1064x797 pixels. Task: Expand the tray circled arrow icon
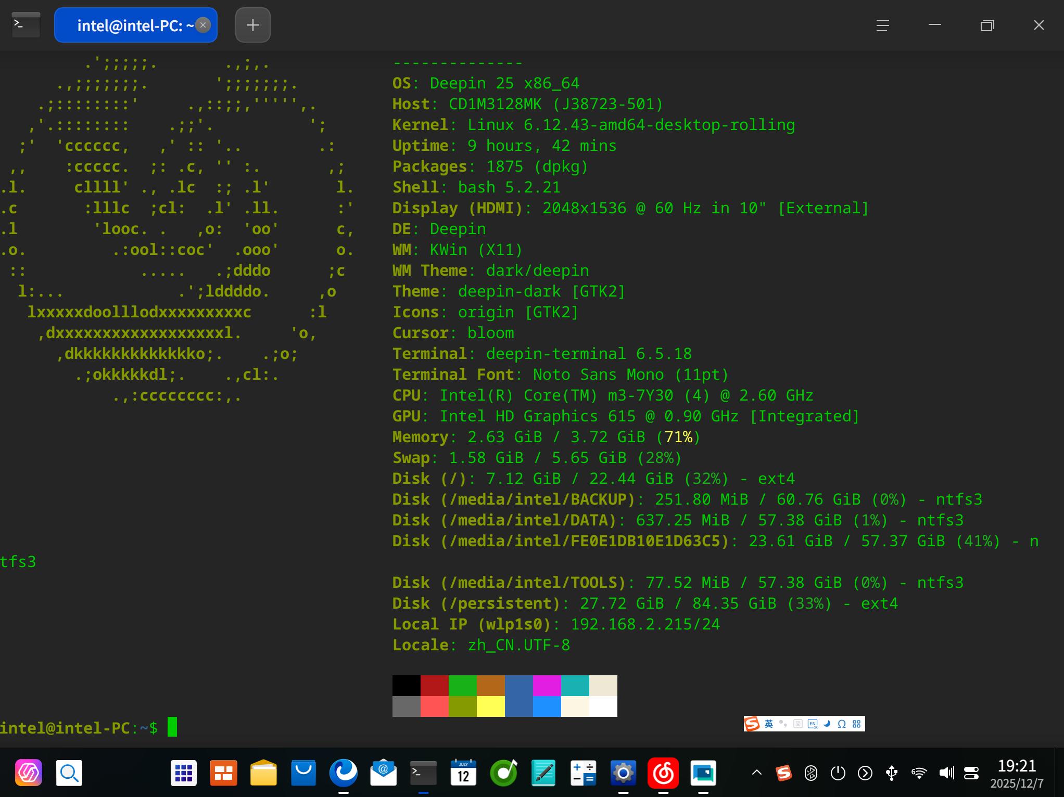865,773
